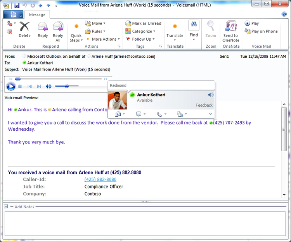Click Send to OneNote icon
The height and width of the screenshot is (242, 291).
231,26
